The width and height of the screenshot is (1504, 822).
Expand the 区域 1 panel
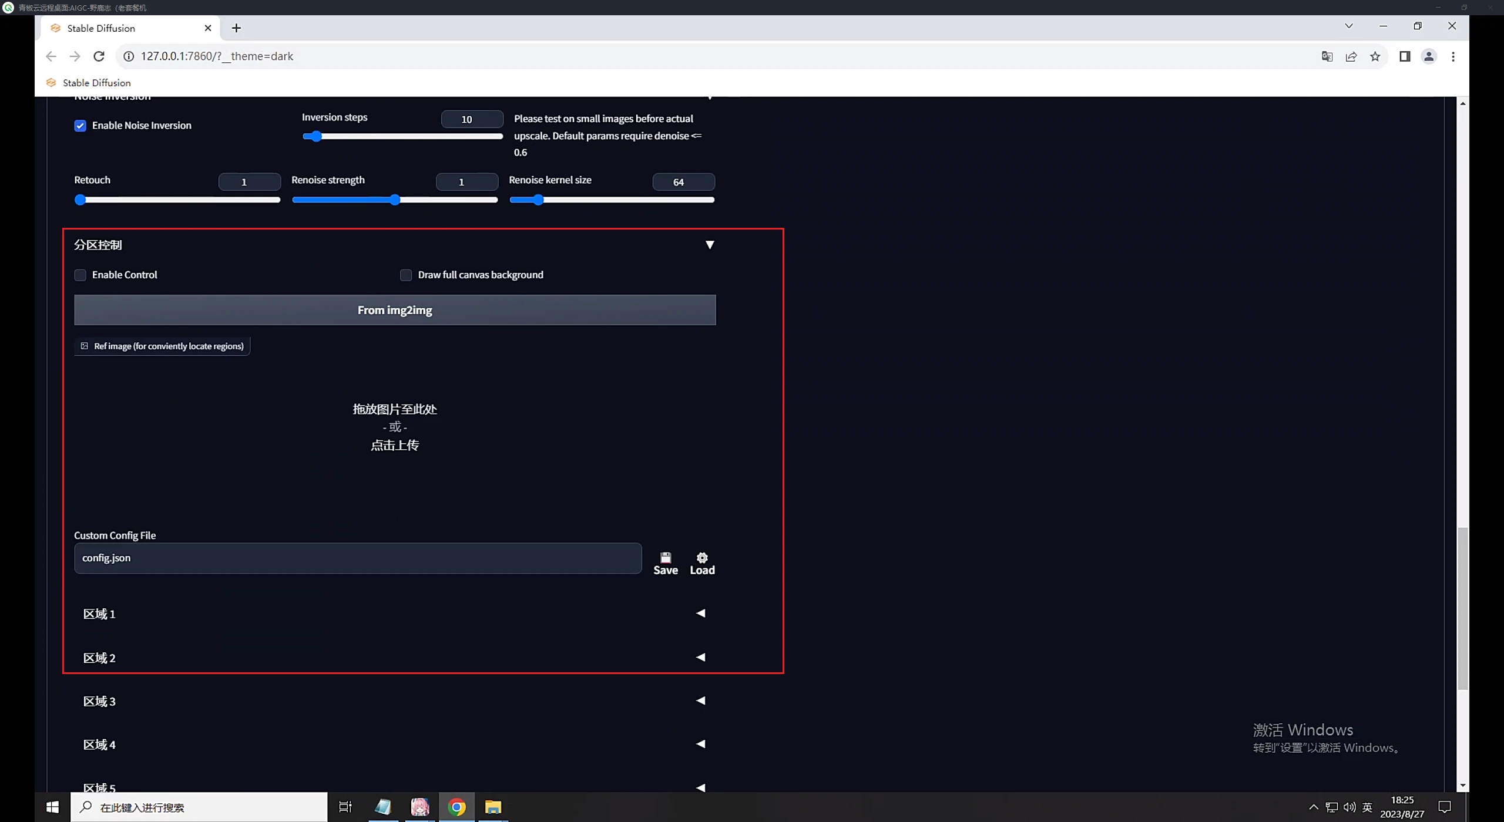pos(700,613)
